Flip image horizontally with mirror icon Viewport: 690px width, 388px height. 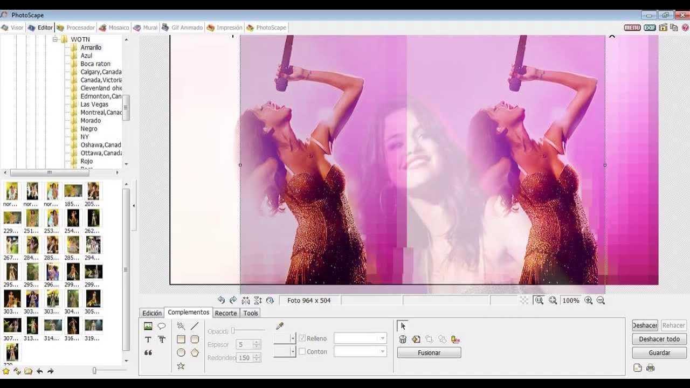coord(246,301)
